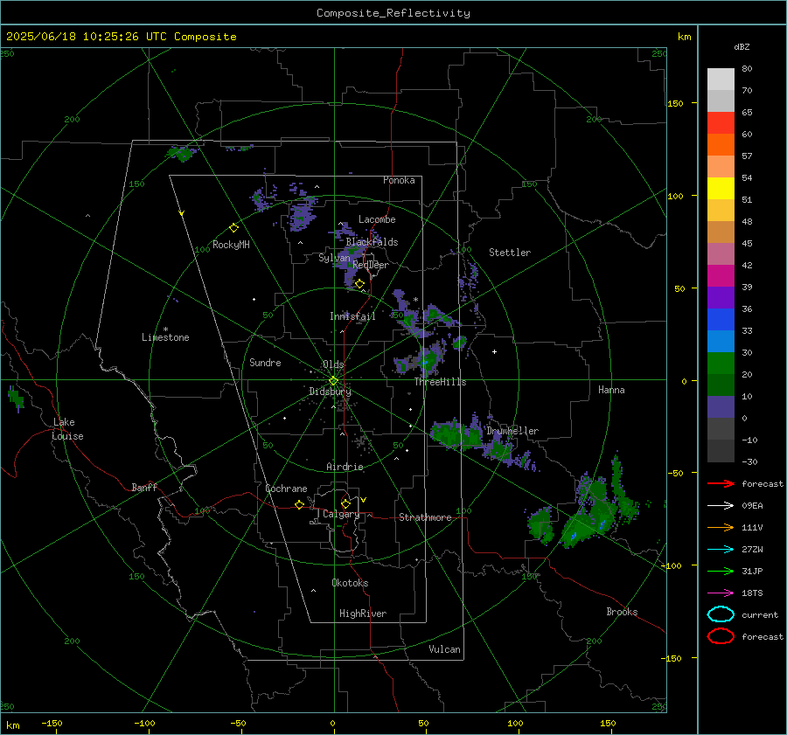Click the ThreeHills town label
The height and width of the screenshot is (735, 787).
(x=440, y=382)
